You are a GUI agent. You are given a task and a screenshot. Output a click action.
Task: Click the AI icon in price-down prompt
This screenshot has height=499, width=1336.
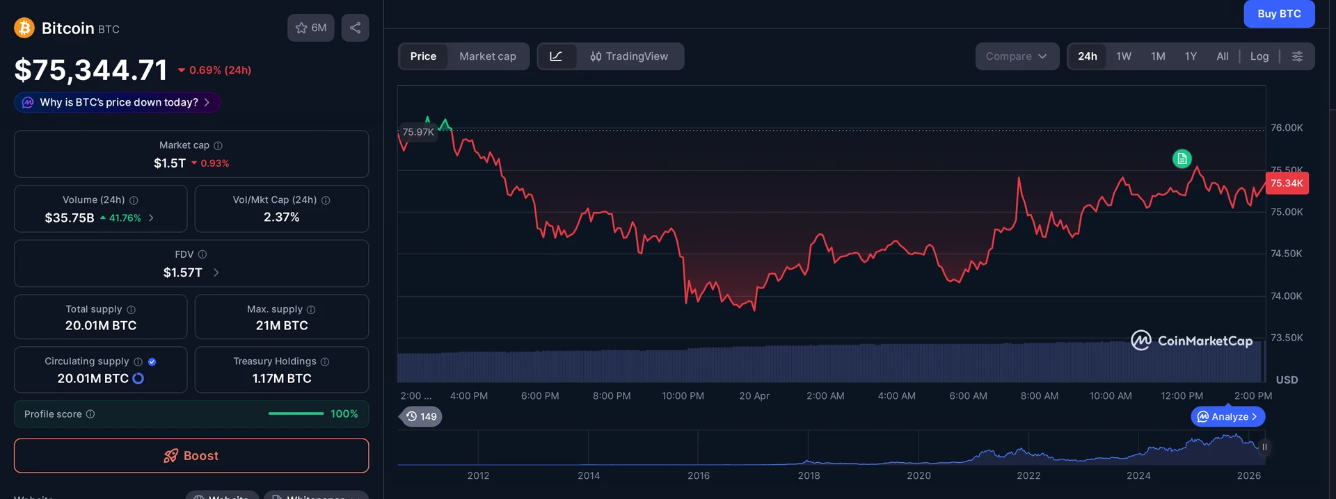[x=28, y=102]
